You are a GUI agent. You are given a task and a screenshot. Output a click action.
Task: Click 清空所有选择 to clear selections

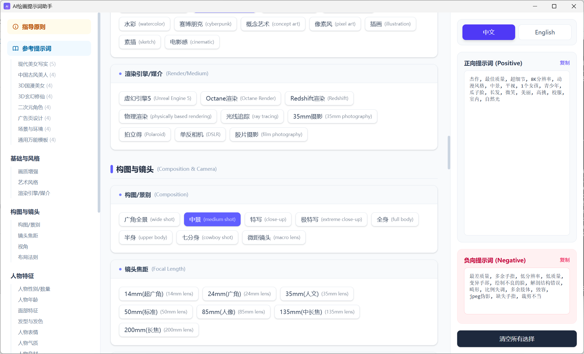(x=517, y=339)
